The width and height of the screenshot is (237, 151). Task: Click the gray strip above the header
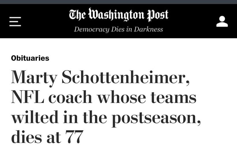coord(118,2)
